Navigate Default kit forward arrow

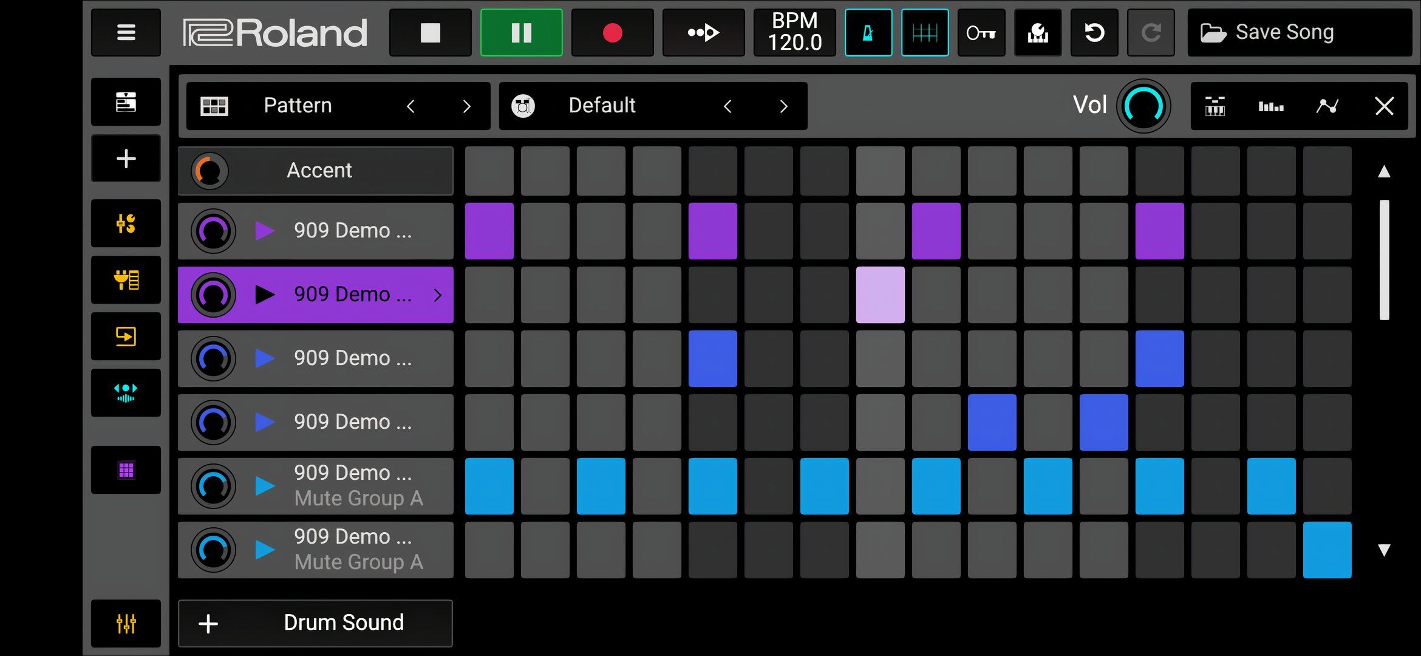pos(783,105)
